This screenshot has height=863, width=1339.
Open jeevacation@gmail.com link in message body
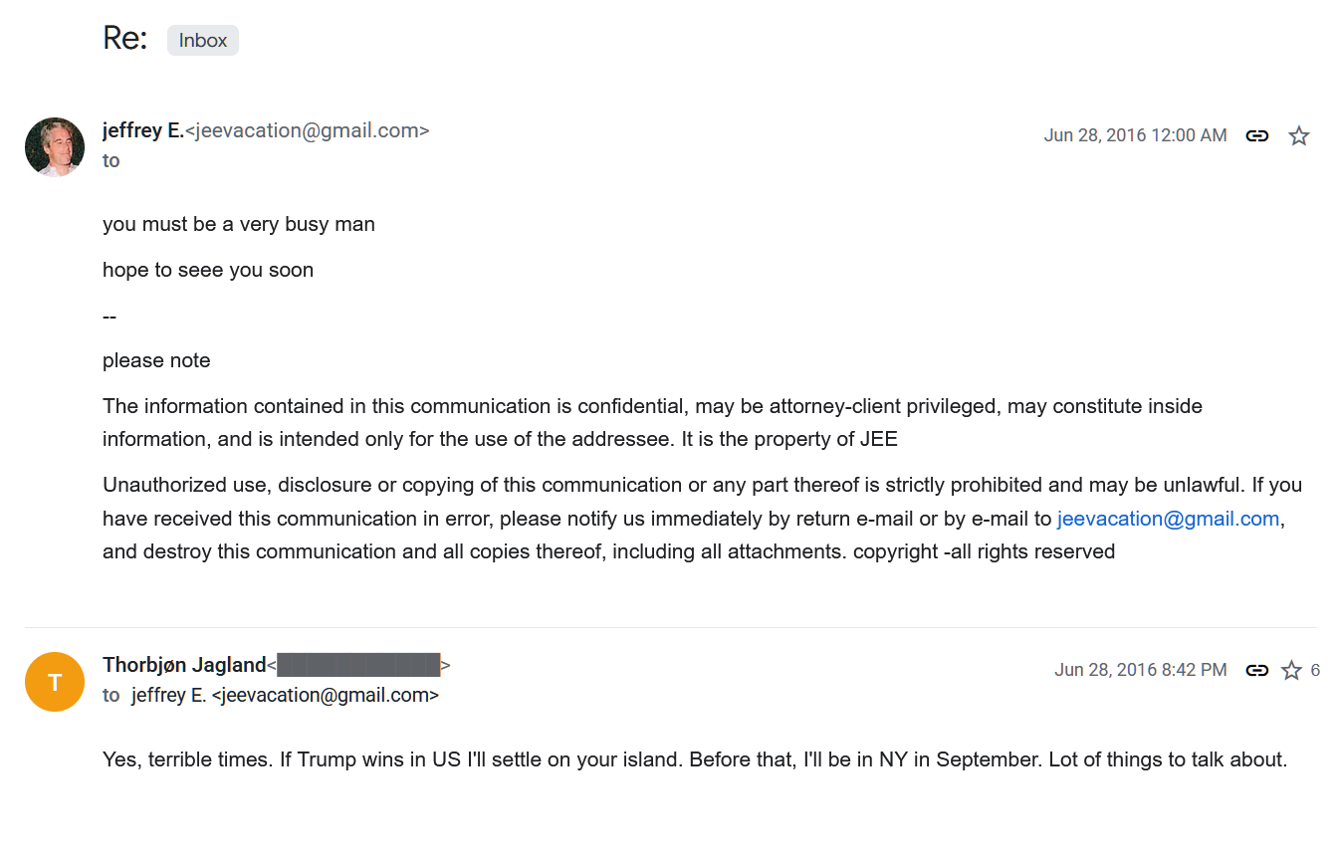1168,519
